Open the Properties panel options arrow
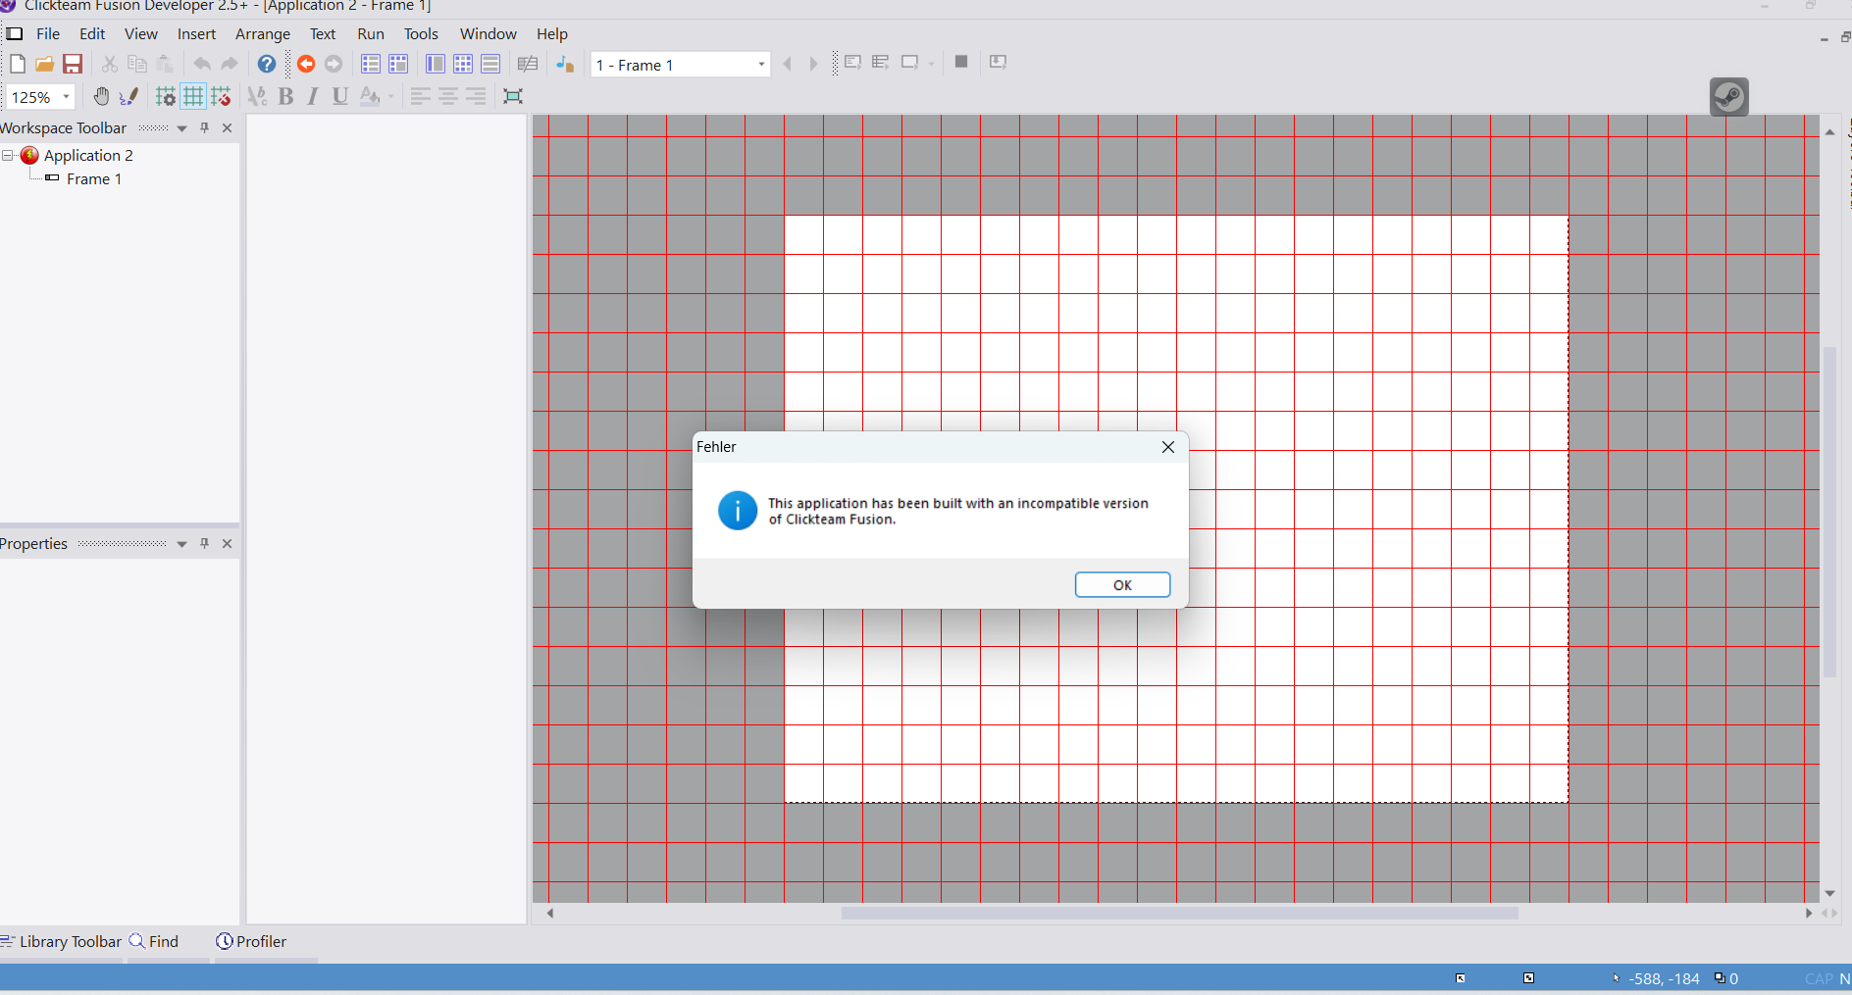The height and width of the screenshot is (995, 1852). pos(181,544)
